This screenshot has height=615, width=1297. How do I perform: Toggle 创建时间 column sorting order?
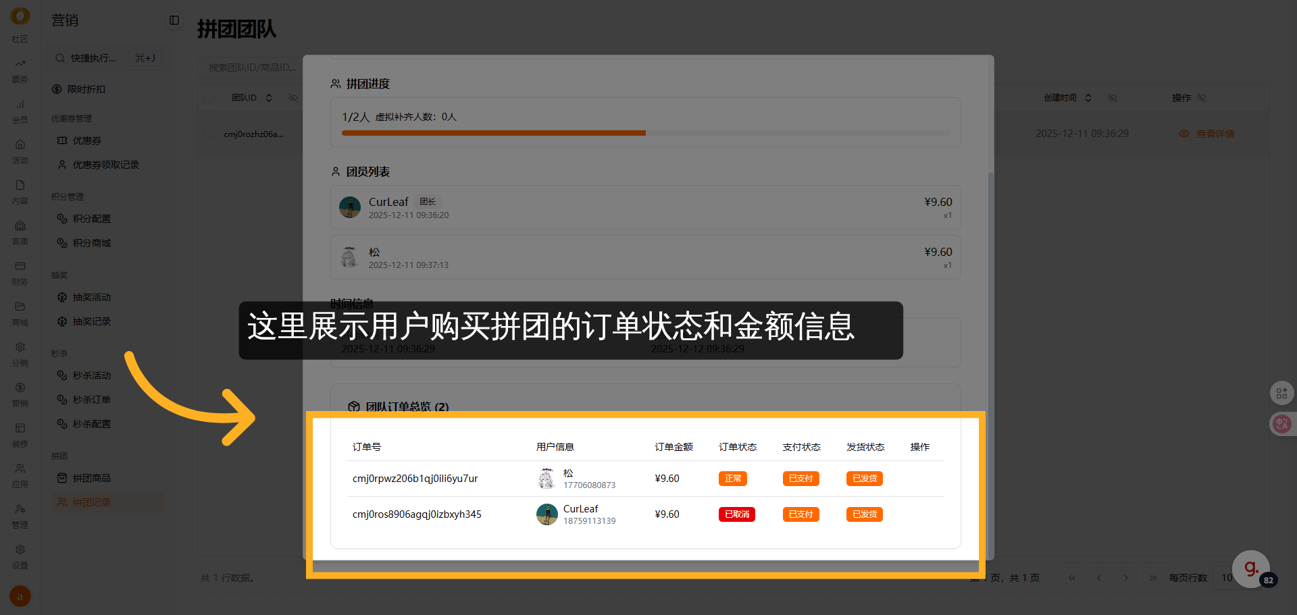coord(1088,97)
